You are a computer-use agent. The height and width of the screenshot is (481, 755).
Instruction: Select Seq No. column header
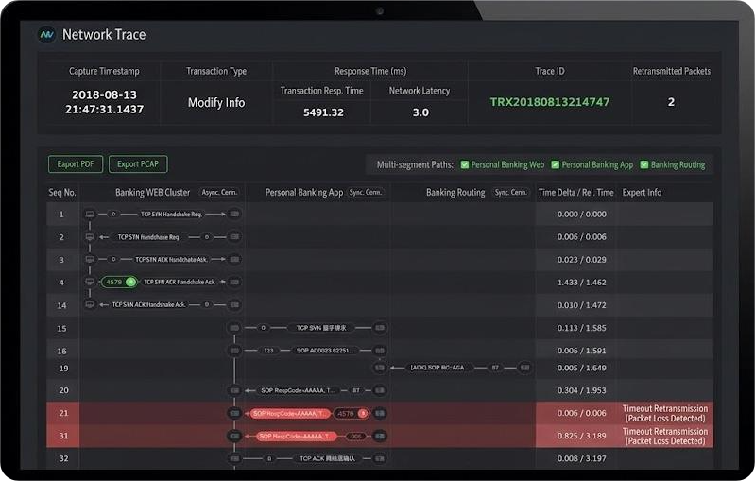(62, 193)
